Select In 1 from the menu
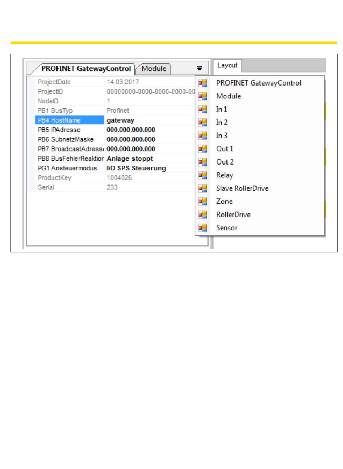 pyautogui.click(x=222, y=109)
